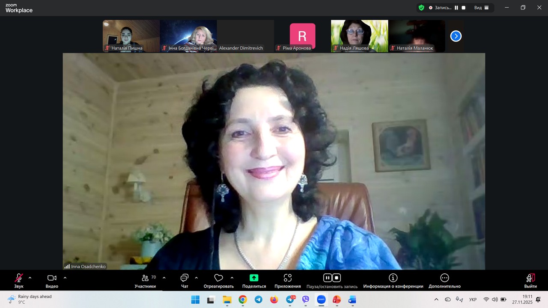Open volume speaker tray icon

pos(495,299)
